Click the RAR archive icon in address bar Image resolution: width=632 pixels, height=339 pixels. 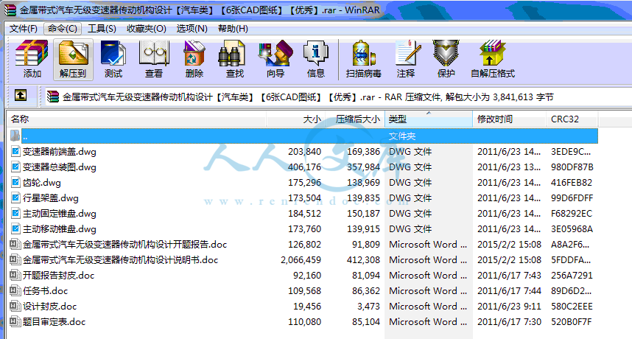click(53, 97)
